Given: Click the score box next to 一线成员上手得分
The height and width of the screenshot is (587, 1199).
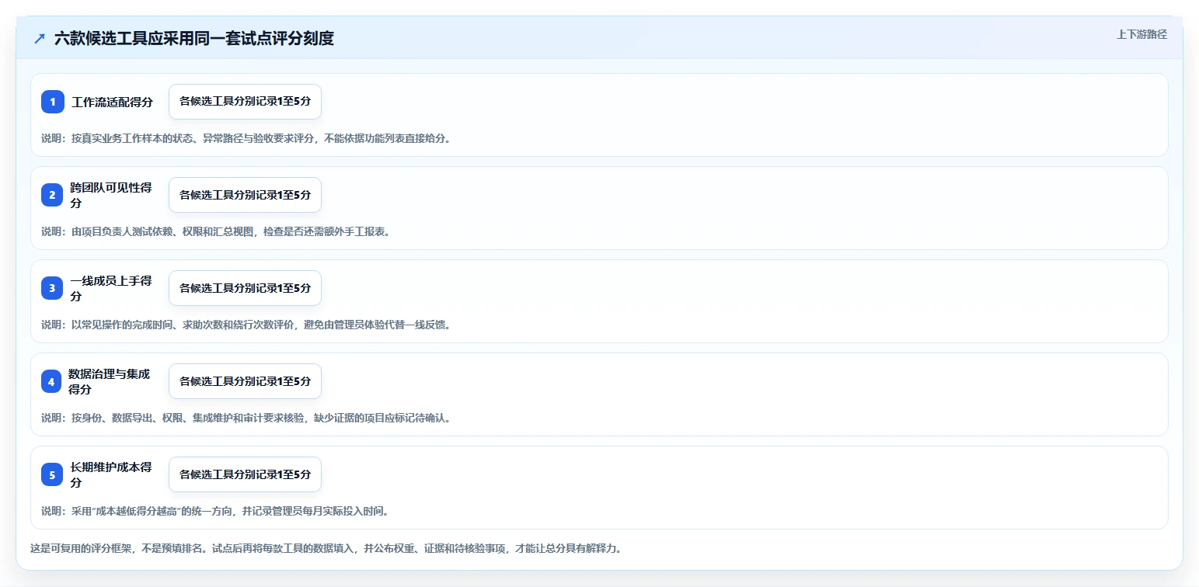Looking at the screenshot, I should (x=245, y=288).
